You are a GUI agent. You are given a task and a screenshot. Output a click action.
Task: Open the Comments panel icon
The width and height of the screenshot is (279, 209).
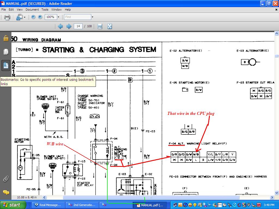6,192
